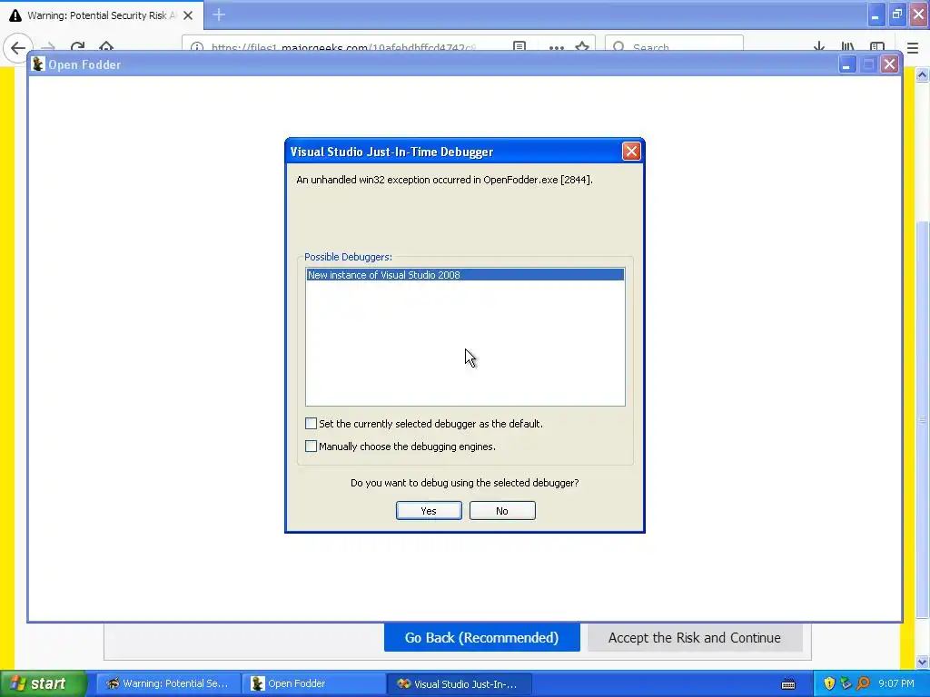Close the Open Fodder window
Image resolution: width=930 pixels, height=697 pixels.
[x=889, y=64]
